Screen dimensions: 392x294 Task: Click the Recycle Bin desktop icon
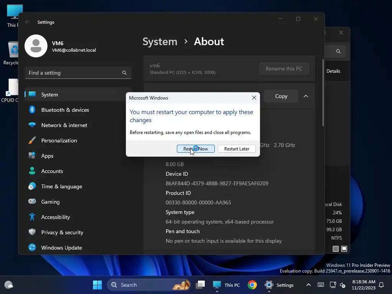click(11, 54)
